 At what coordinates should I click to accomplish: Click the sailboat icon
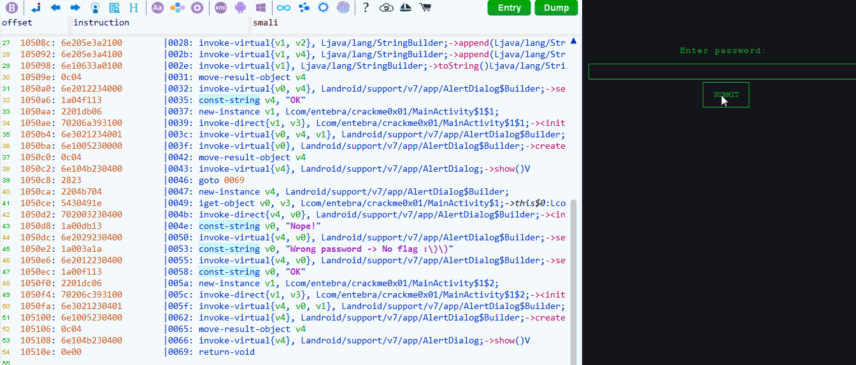406,8
